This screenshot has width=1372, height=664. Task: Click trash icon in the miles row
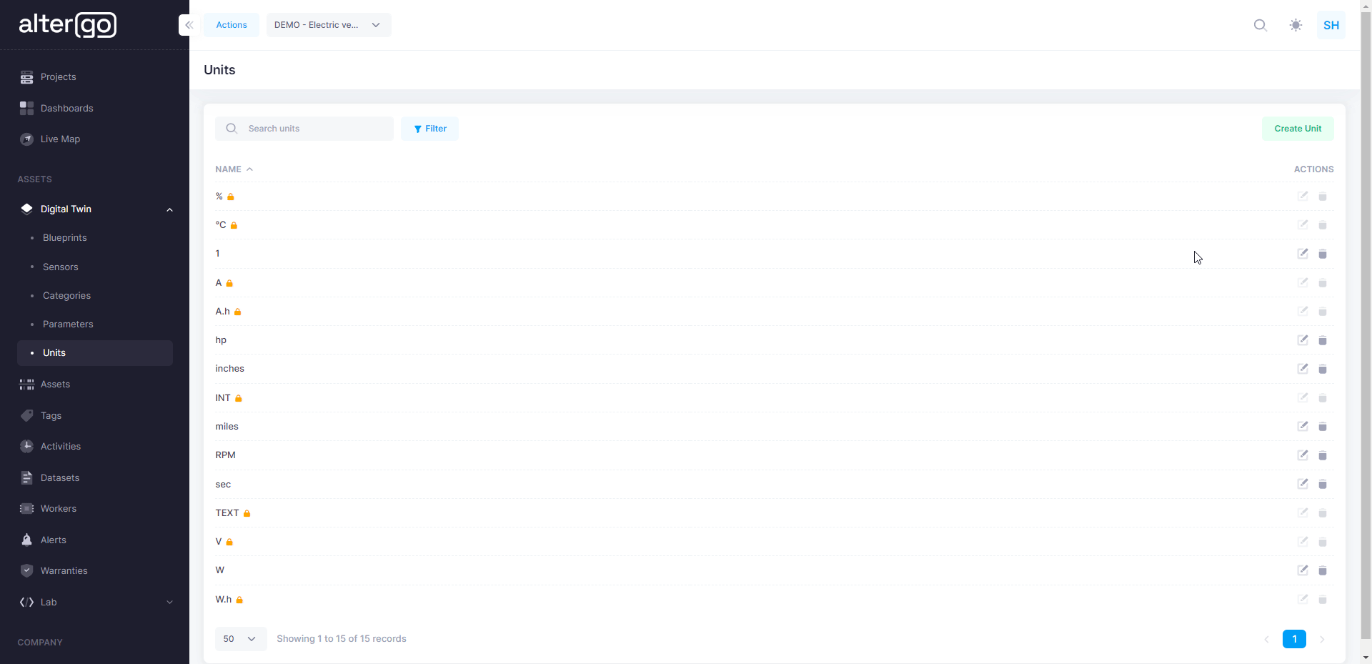pyautogui.click(x=1323, y=427)
